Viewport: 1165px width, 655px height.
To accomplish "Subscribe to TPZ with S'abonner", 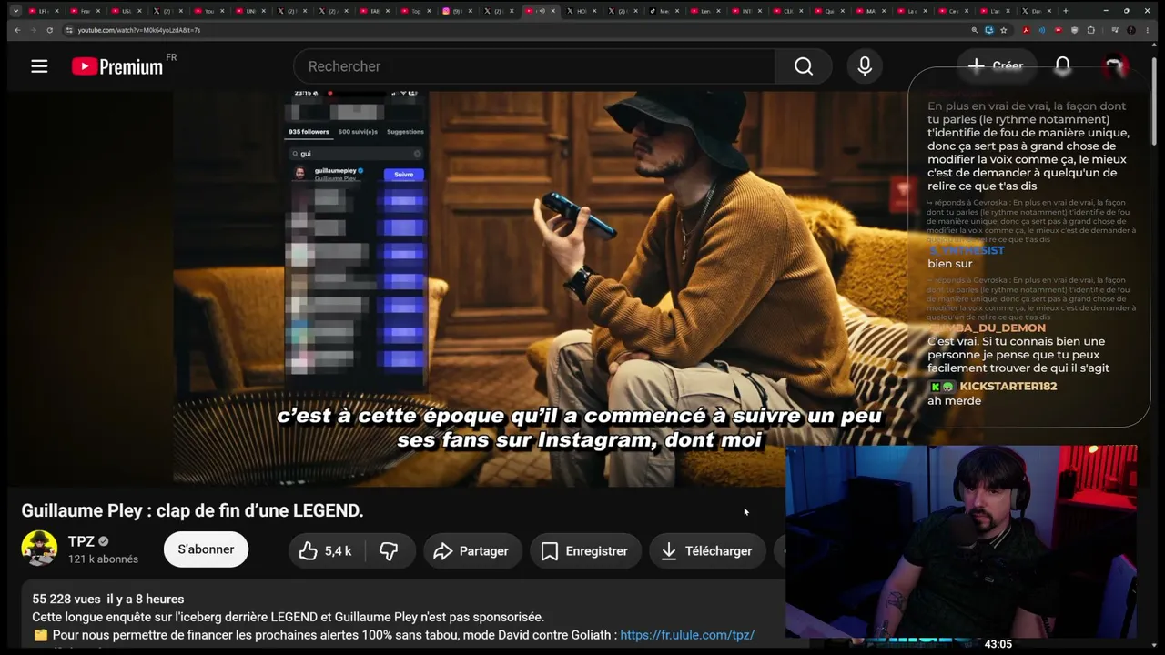I will pyautogui.click(x=206, y=549).
